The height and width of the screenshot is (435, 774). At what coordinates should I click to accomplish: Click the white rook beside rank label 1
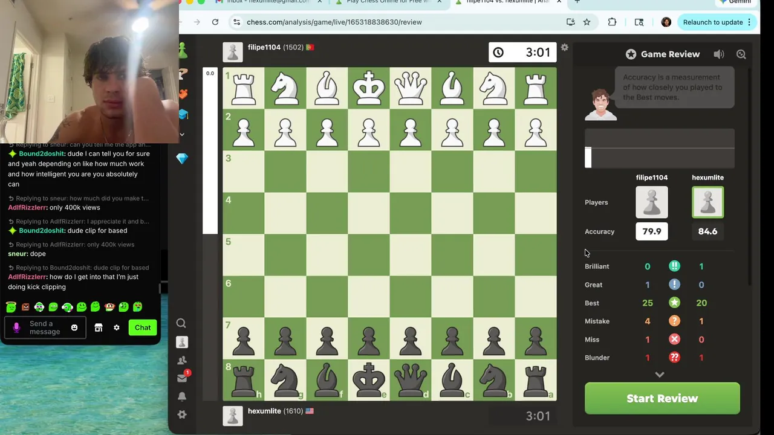click(x=244, y=88)
